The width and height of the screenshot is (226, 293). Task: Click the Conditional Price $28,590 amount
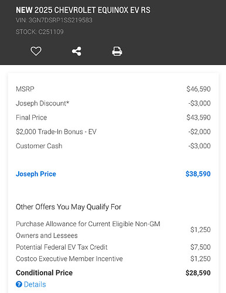point(198,273)
